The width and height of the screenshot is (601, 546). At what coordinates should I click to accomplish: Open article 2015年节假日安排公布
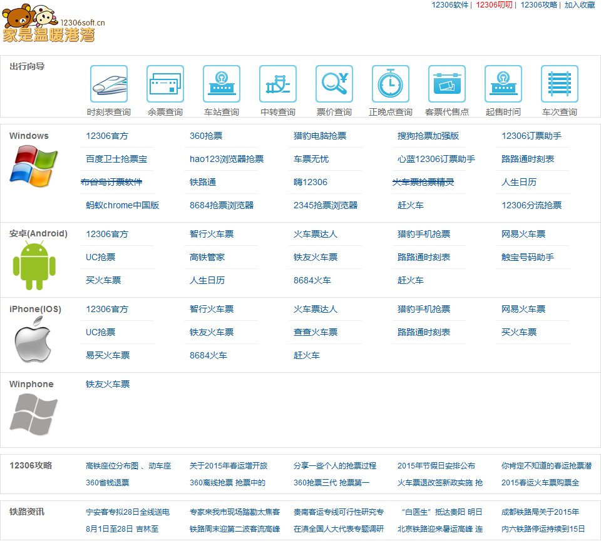436,466
